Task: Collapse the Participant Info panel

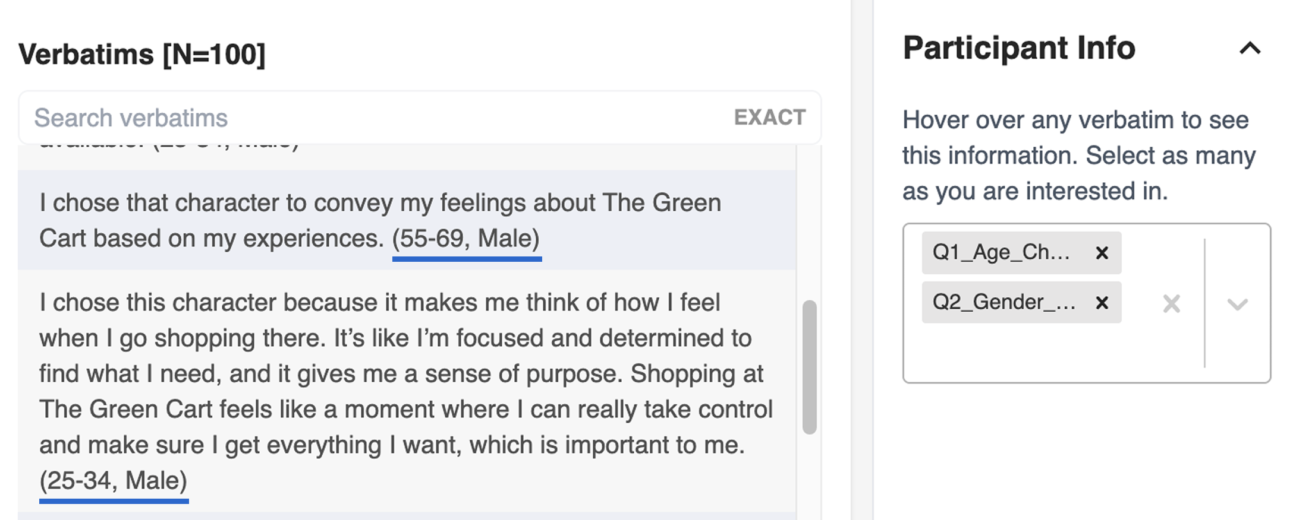Action: click(1250, 48)
